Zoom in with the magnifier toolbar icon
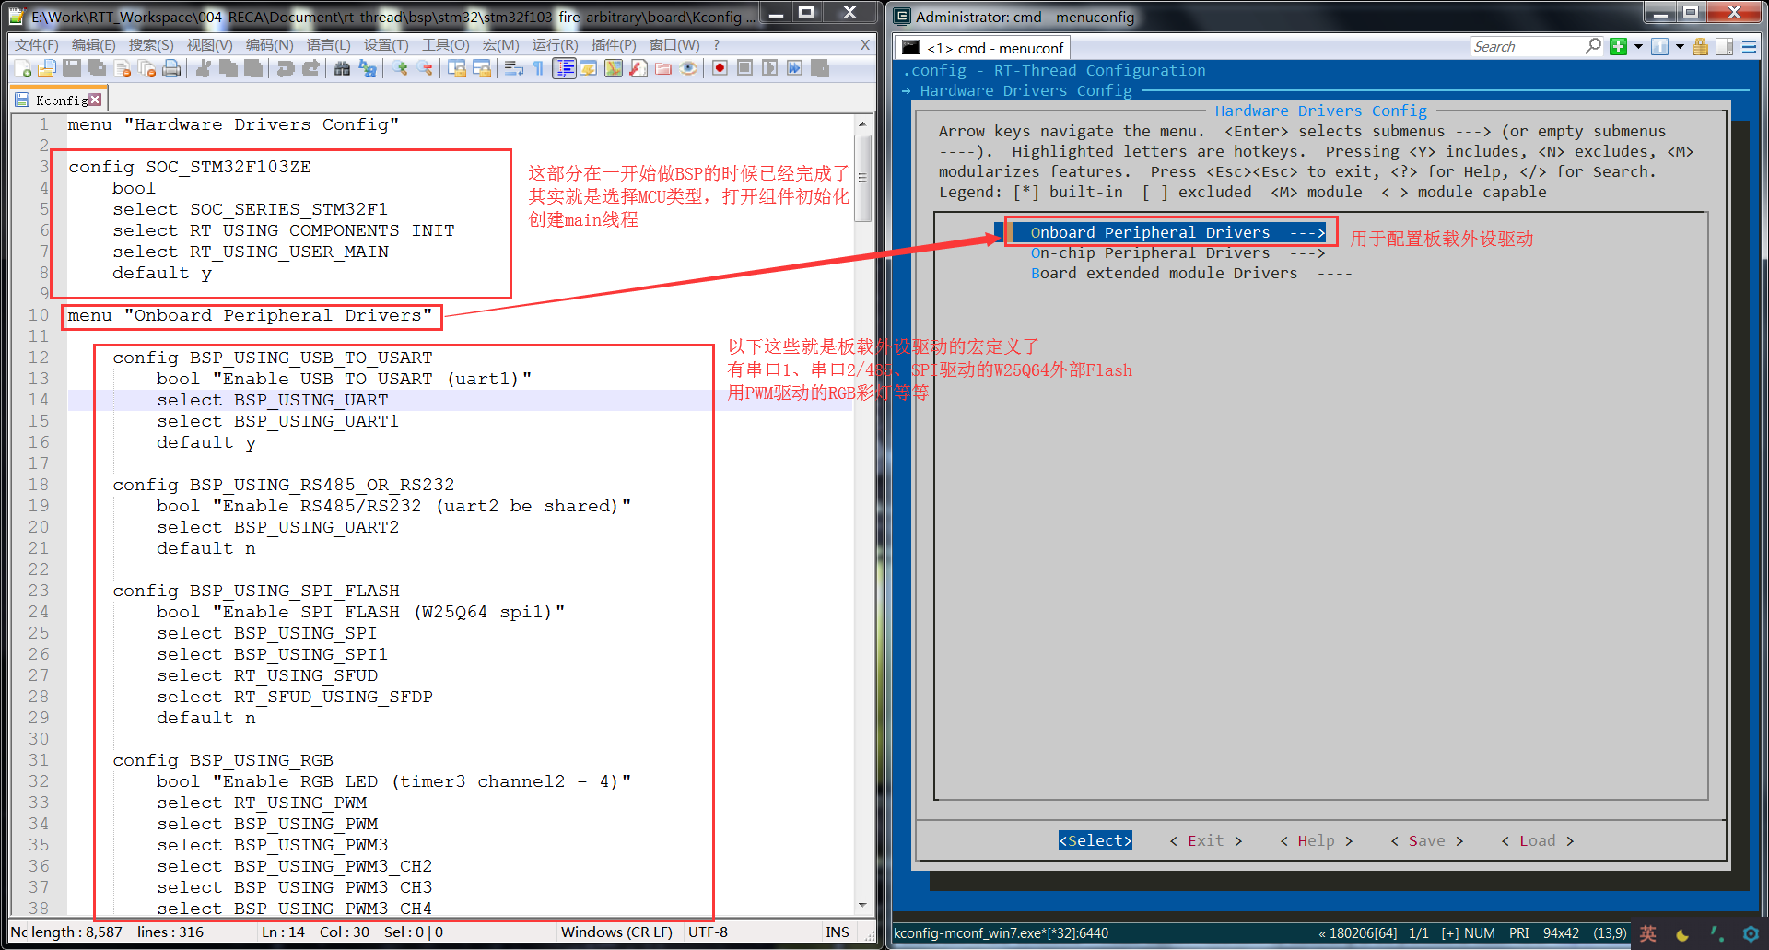 401,68
